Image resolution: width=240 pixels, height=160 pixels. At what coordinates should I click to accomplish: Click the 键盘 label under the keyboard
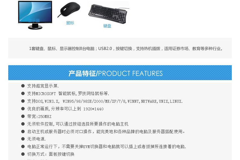[107, 26]
